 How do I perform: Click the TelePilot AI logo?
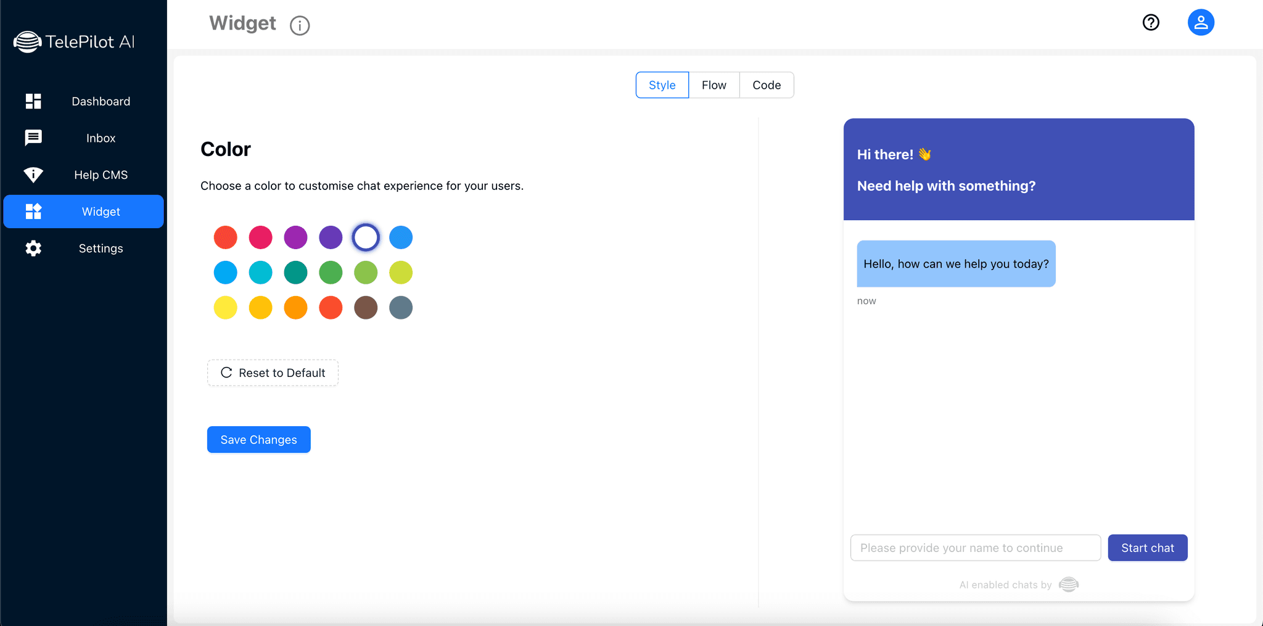coord(74,42)
